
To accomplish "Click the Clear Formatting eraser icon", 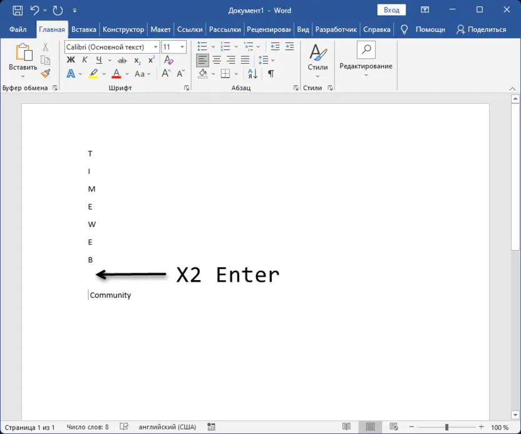I will [169, 60].
